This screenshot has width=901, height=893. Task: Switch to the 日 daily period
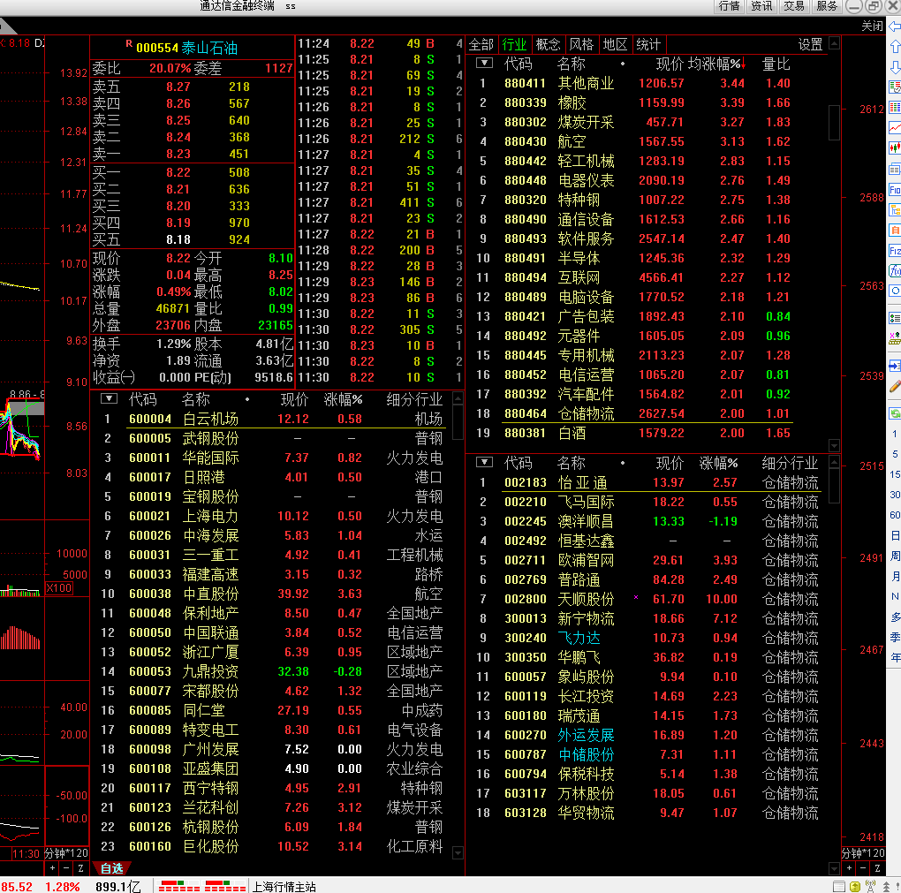pos(895,535)
